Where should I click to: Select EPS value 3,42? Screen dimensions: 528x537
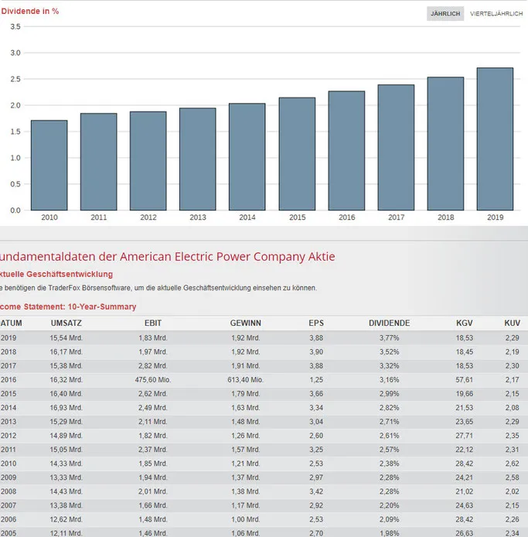[x=316, y=491]
